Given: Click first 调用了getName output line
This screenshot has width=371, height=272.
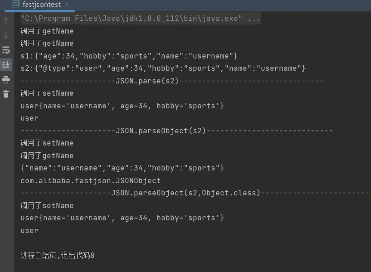Looking at the screenshot, I should [x=47, y=31].
